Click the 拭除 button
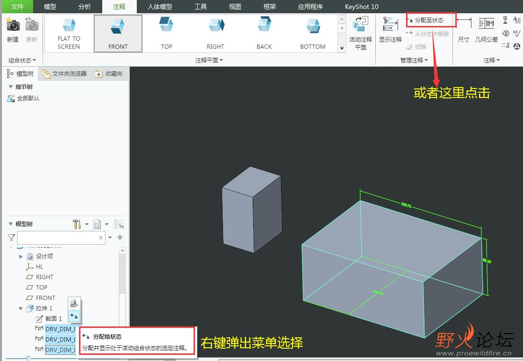Image resolution: width=523 pixels, height=361 pixels. click(x=416, y=47)
